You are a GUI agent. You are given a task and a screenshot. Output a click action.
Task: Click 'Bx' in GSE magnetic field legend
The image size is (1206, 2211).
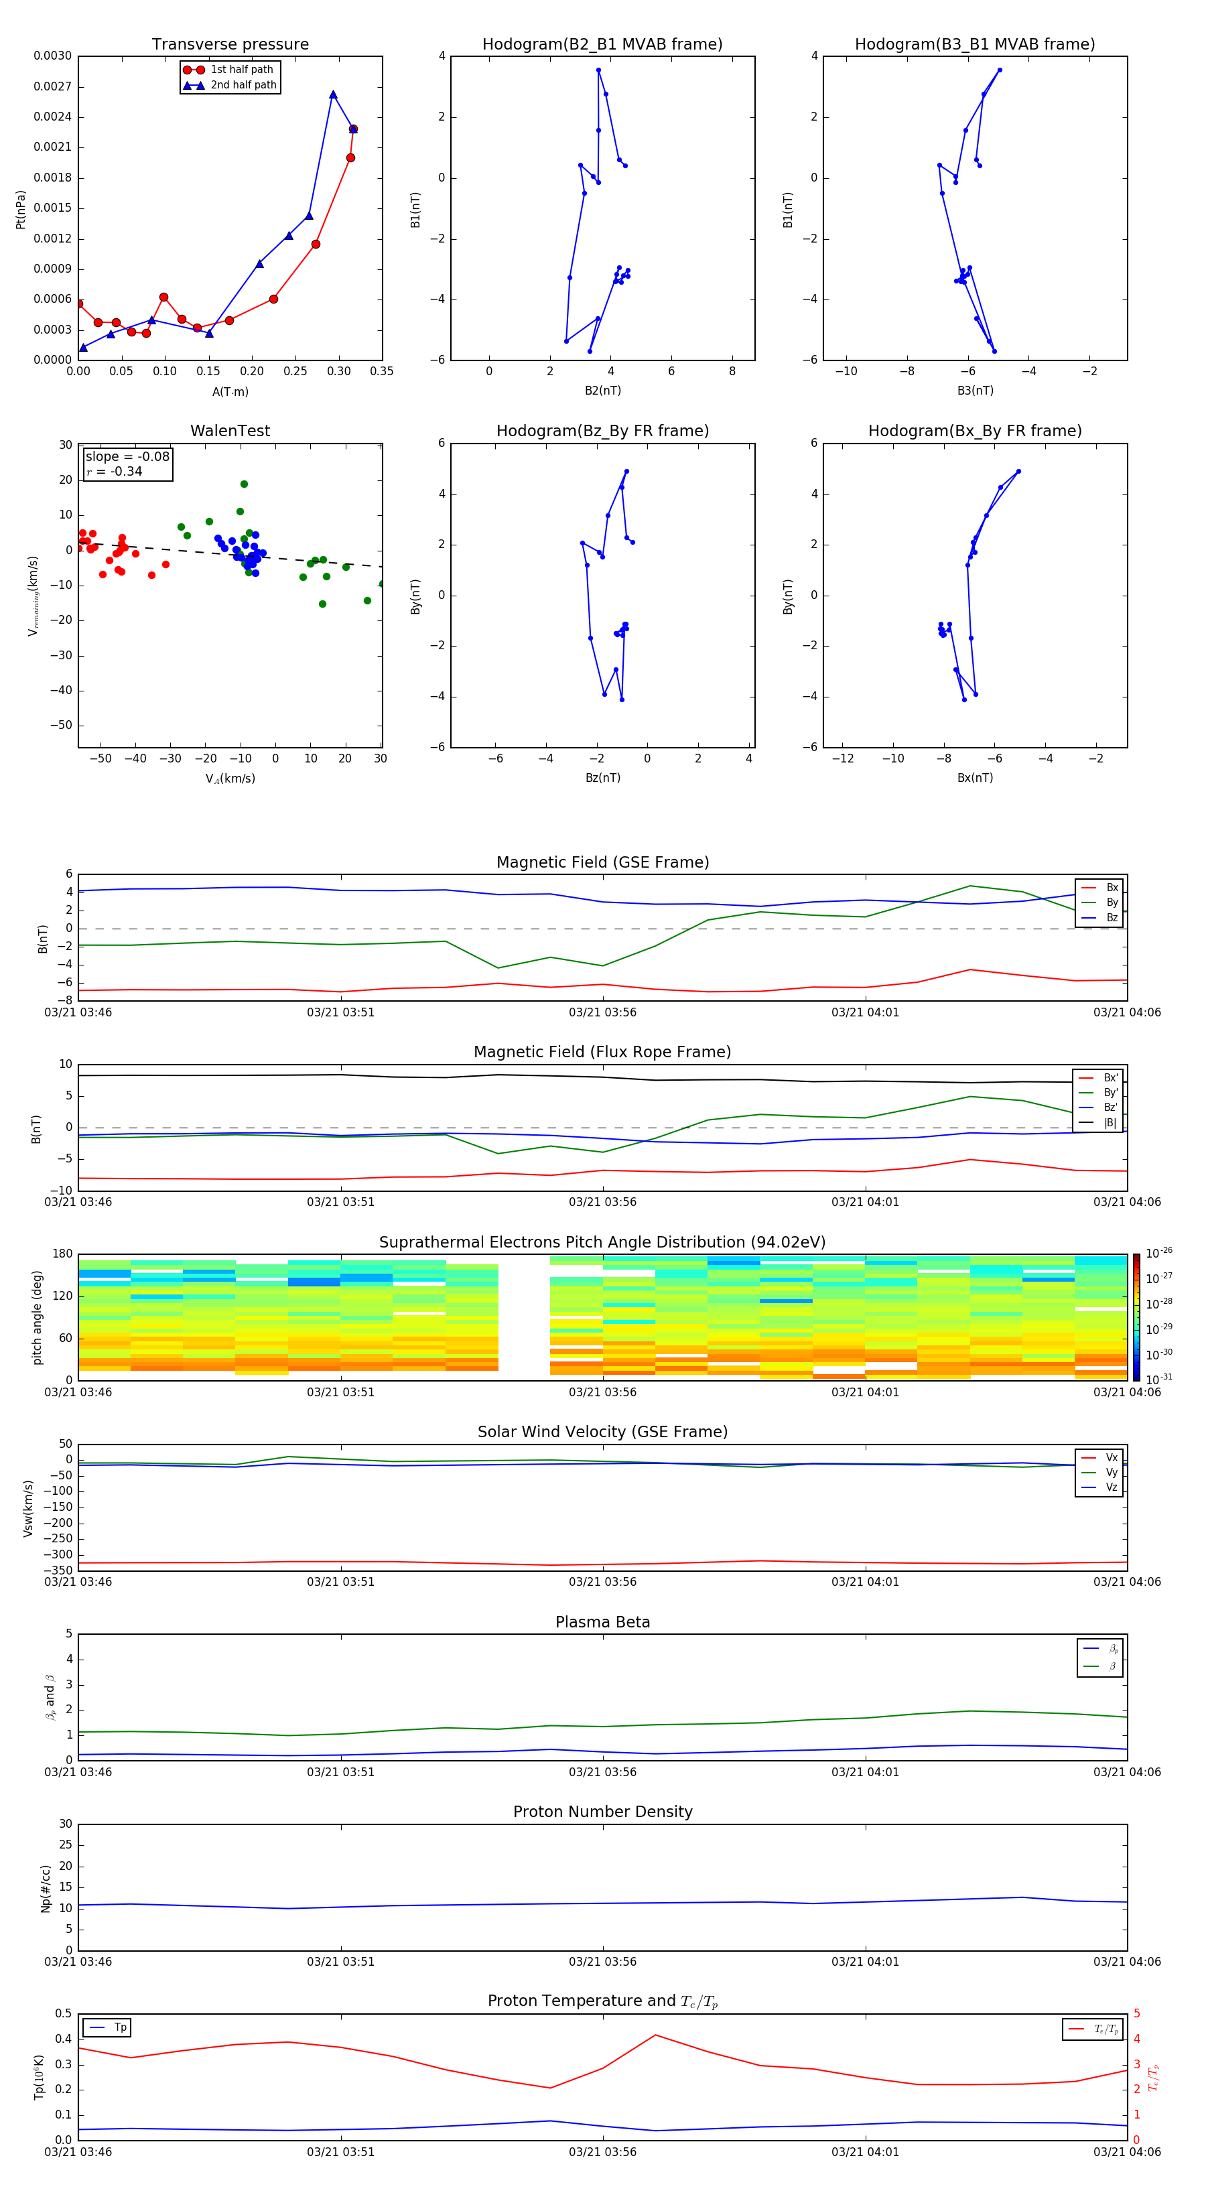1100,888
